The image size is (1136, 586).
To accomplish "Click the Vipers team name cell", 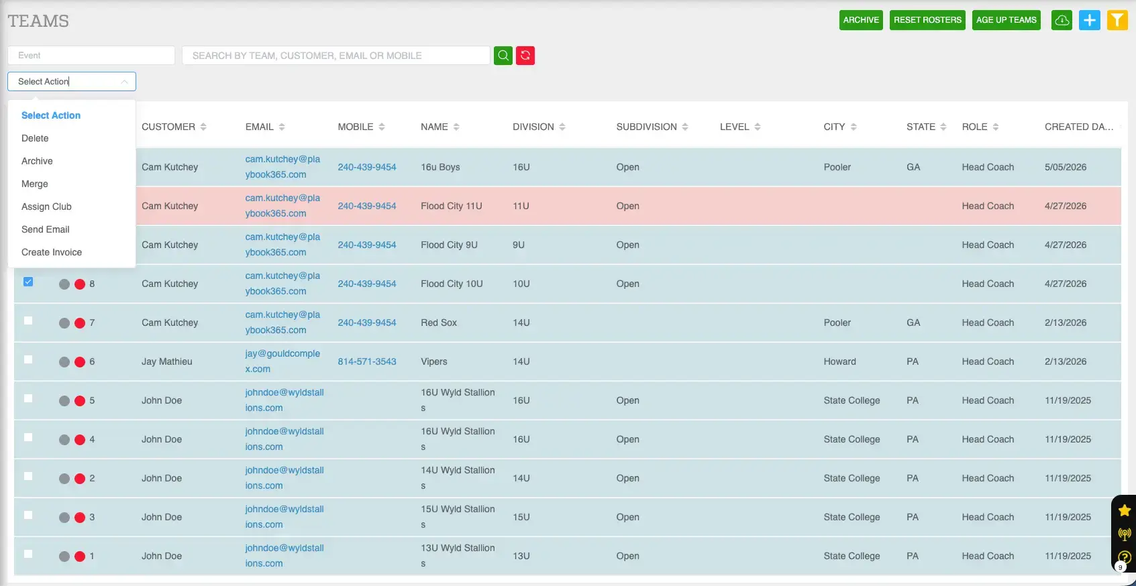I will (x=434, y=361).
